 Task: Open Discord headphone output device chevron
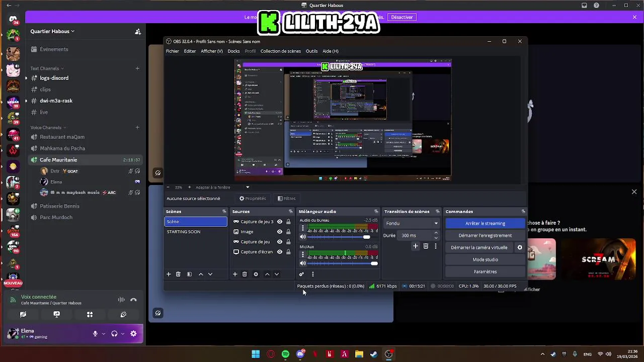(x=123, y=333)
